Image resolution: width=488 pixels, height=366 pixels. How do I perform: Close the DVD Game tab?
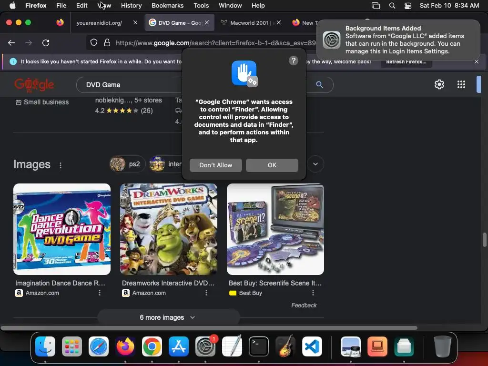point(207,22)
